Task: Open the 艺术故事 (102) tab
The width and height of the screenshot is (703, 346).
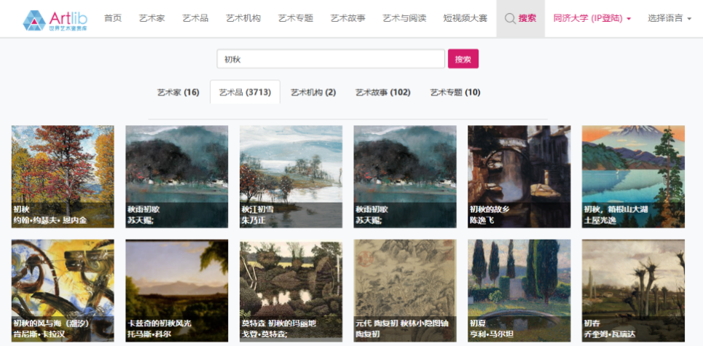Action: pyautogui.click(x=382, y=93)
